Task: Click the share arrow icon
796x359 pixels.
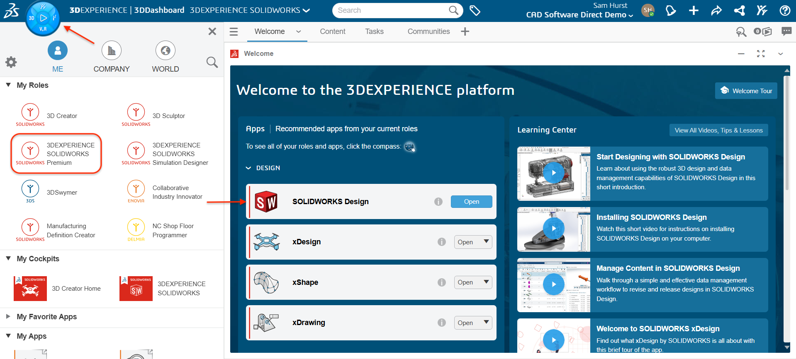Action: click(x=716, y=10)
